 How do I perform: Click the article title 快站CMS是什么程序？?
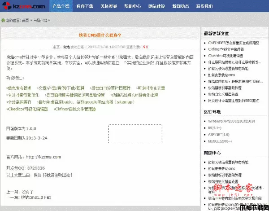(x=100, y=35)
